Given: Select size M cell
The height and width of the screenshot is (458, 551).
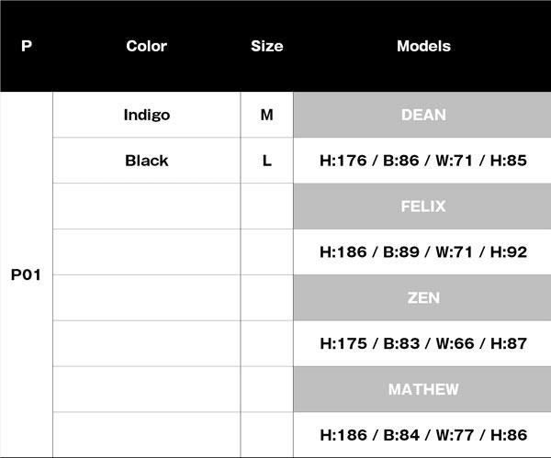Looking at the screenshot, I should click(267, 115).
